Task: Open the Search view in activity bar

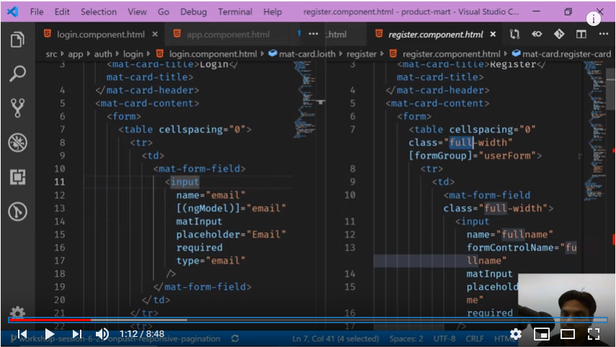Action: (x=18, y=73)
